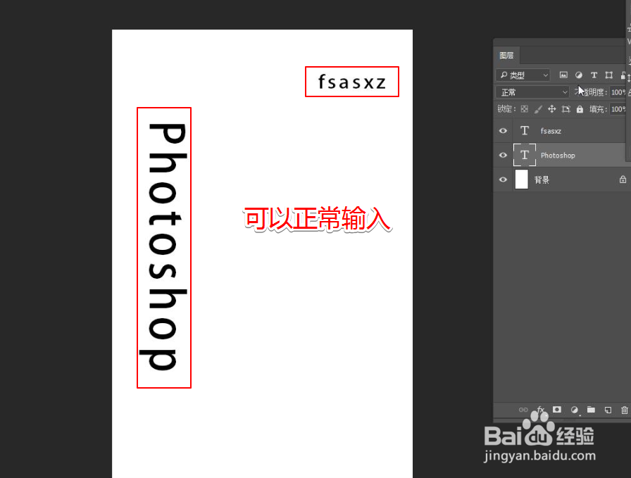The width and height of the screenshot is (631, 478).
Task: Filter layers by shape layer icon
Action: click(609, 75)
